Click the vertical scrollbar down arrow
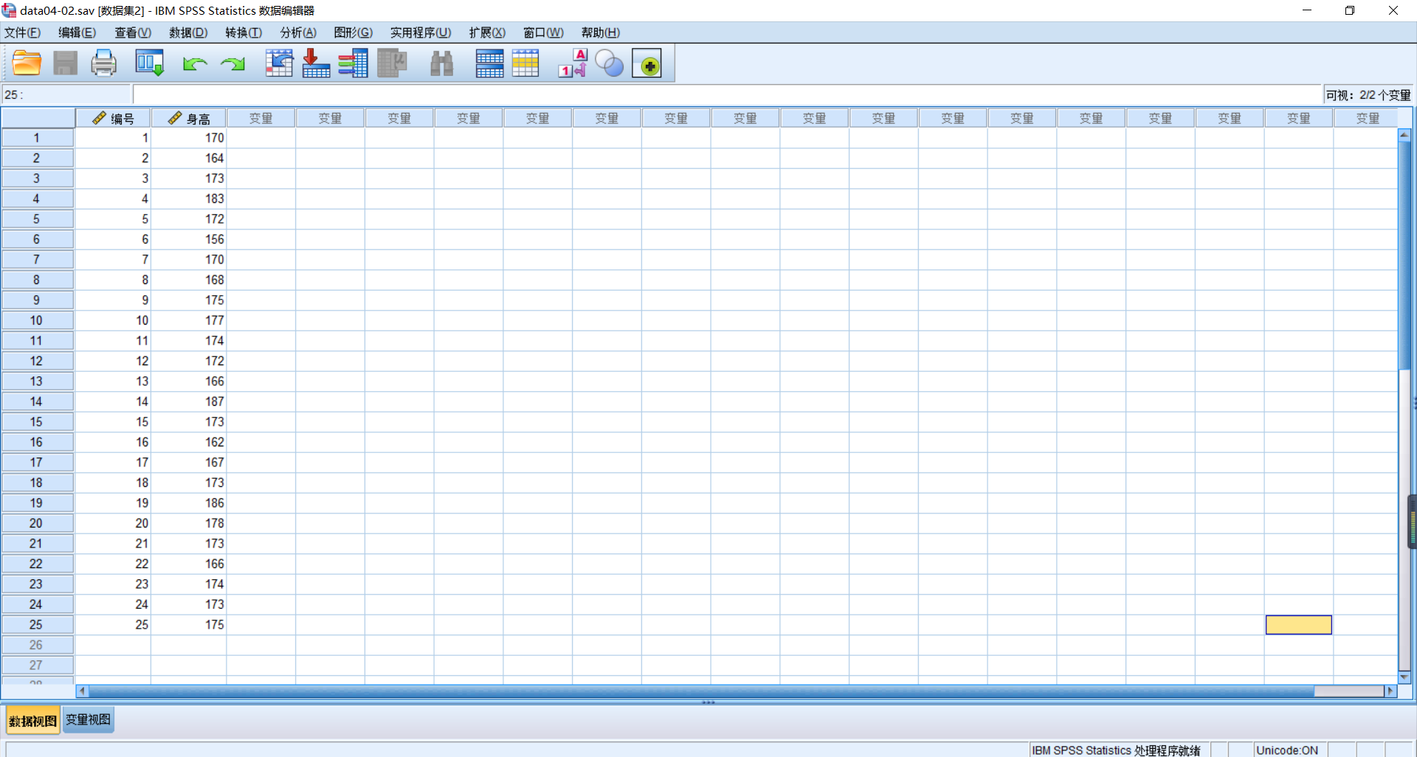The image size is (1417, 757). coord(1404,677)
